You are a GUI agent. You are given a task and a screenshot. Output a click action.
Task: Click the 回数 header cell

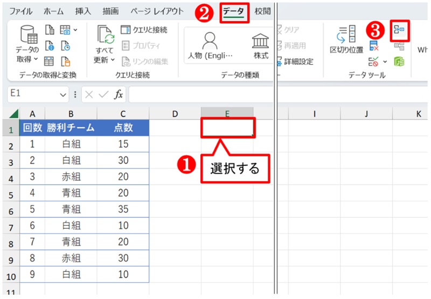[32, 127]
